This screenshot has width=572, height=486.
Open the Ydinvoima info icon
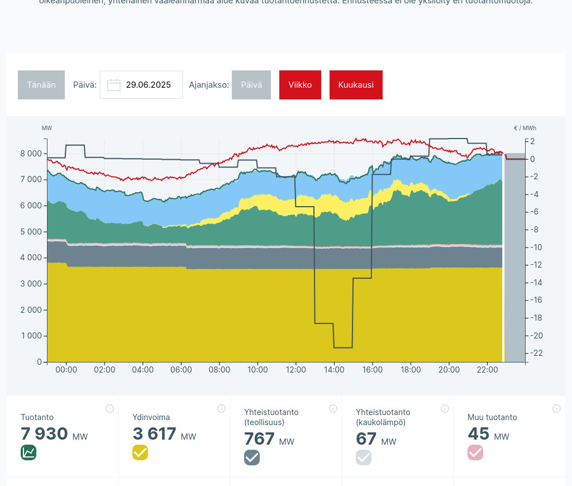[x=221, y=408]
